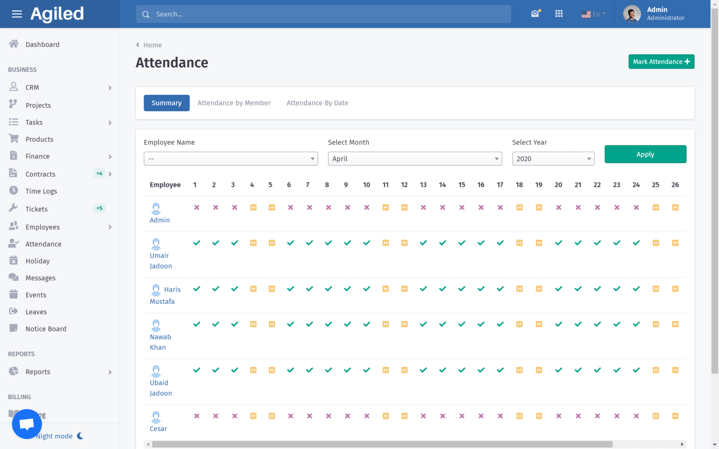This screenshot has width=719, height=449.
Task: Open the notifications envelope icon
Action: (x=535, y=14)
